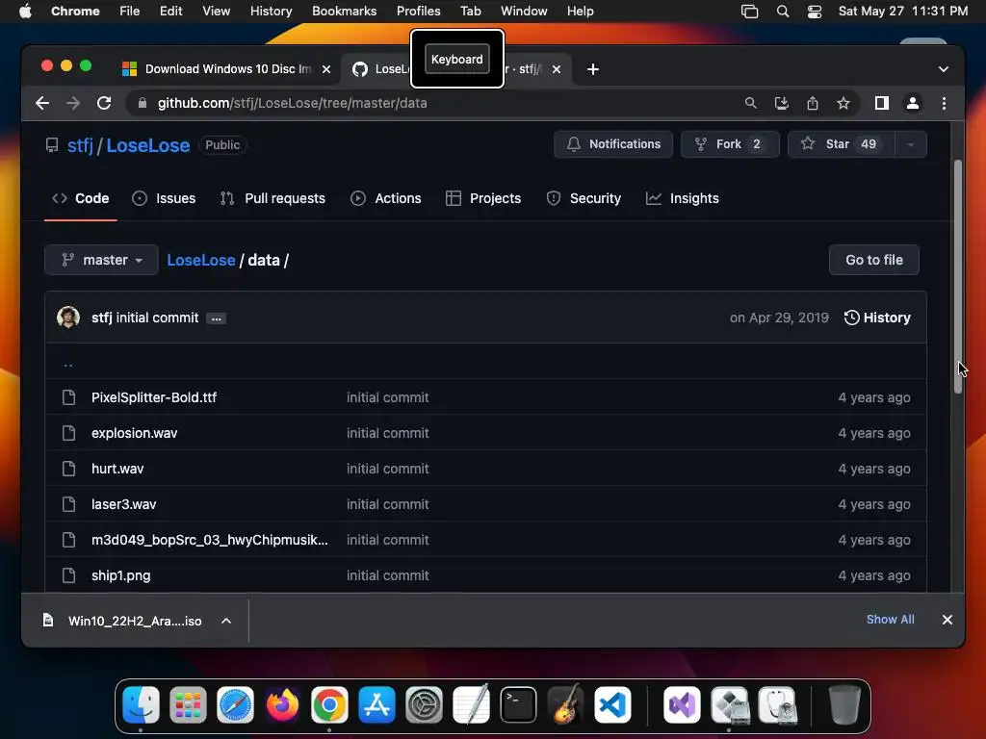The image size is (986, 739).
Task: Fork the LoseLose repository
Action: [730, 144]
